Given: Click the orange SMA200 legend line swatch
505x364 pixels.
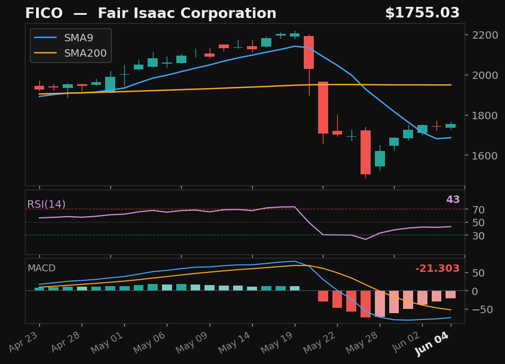Looking at the screenshot, I should (x=46, y=53).
